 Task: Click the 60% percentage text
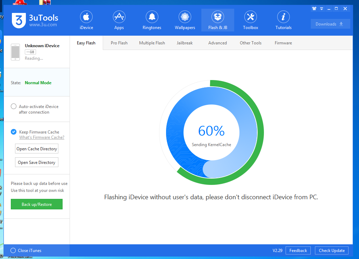(211, 131)
